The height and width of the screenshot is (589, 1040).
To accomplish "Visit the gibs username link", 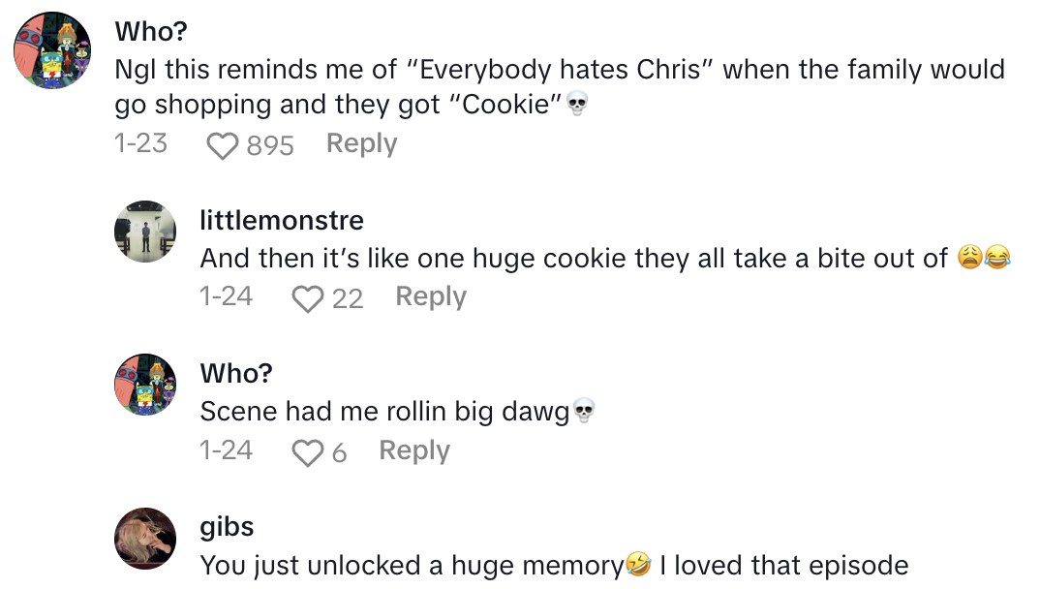I will (x=228, y=527).
